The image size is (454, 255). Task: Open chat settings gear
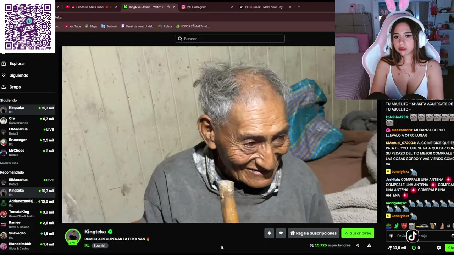pos(439,248)
